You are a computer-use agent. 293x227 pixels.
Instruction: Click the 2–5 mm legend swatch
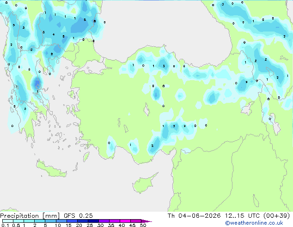(x=40, y=221)
